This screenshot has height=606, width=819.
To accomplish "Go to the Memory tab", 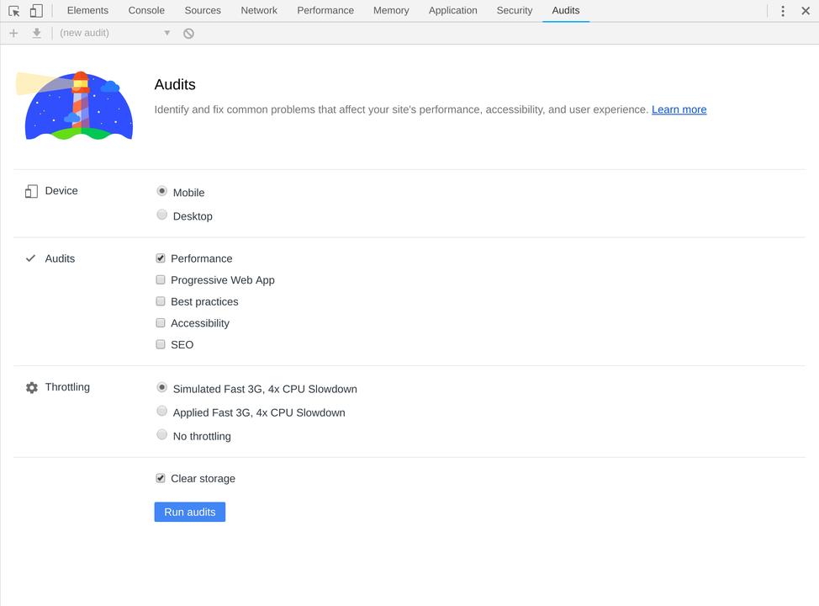I will [x=391, y=10].
